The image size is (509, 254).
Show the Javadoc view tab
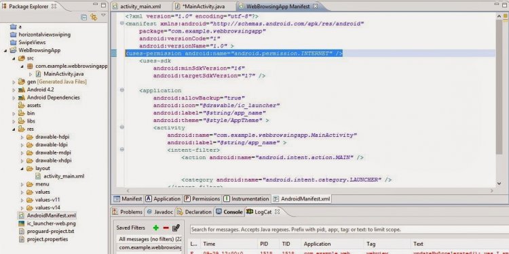pos(160,212)
